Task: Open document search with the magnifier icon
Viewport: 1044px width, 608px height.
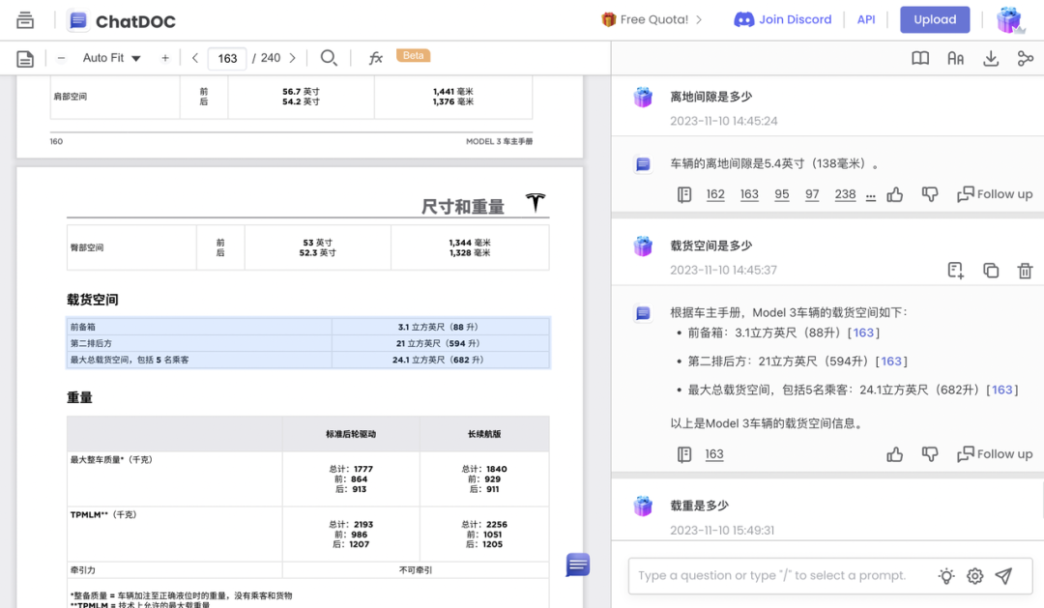Action: (x=329, y=57)
